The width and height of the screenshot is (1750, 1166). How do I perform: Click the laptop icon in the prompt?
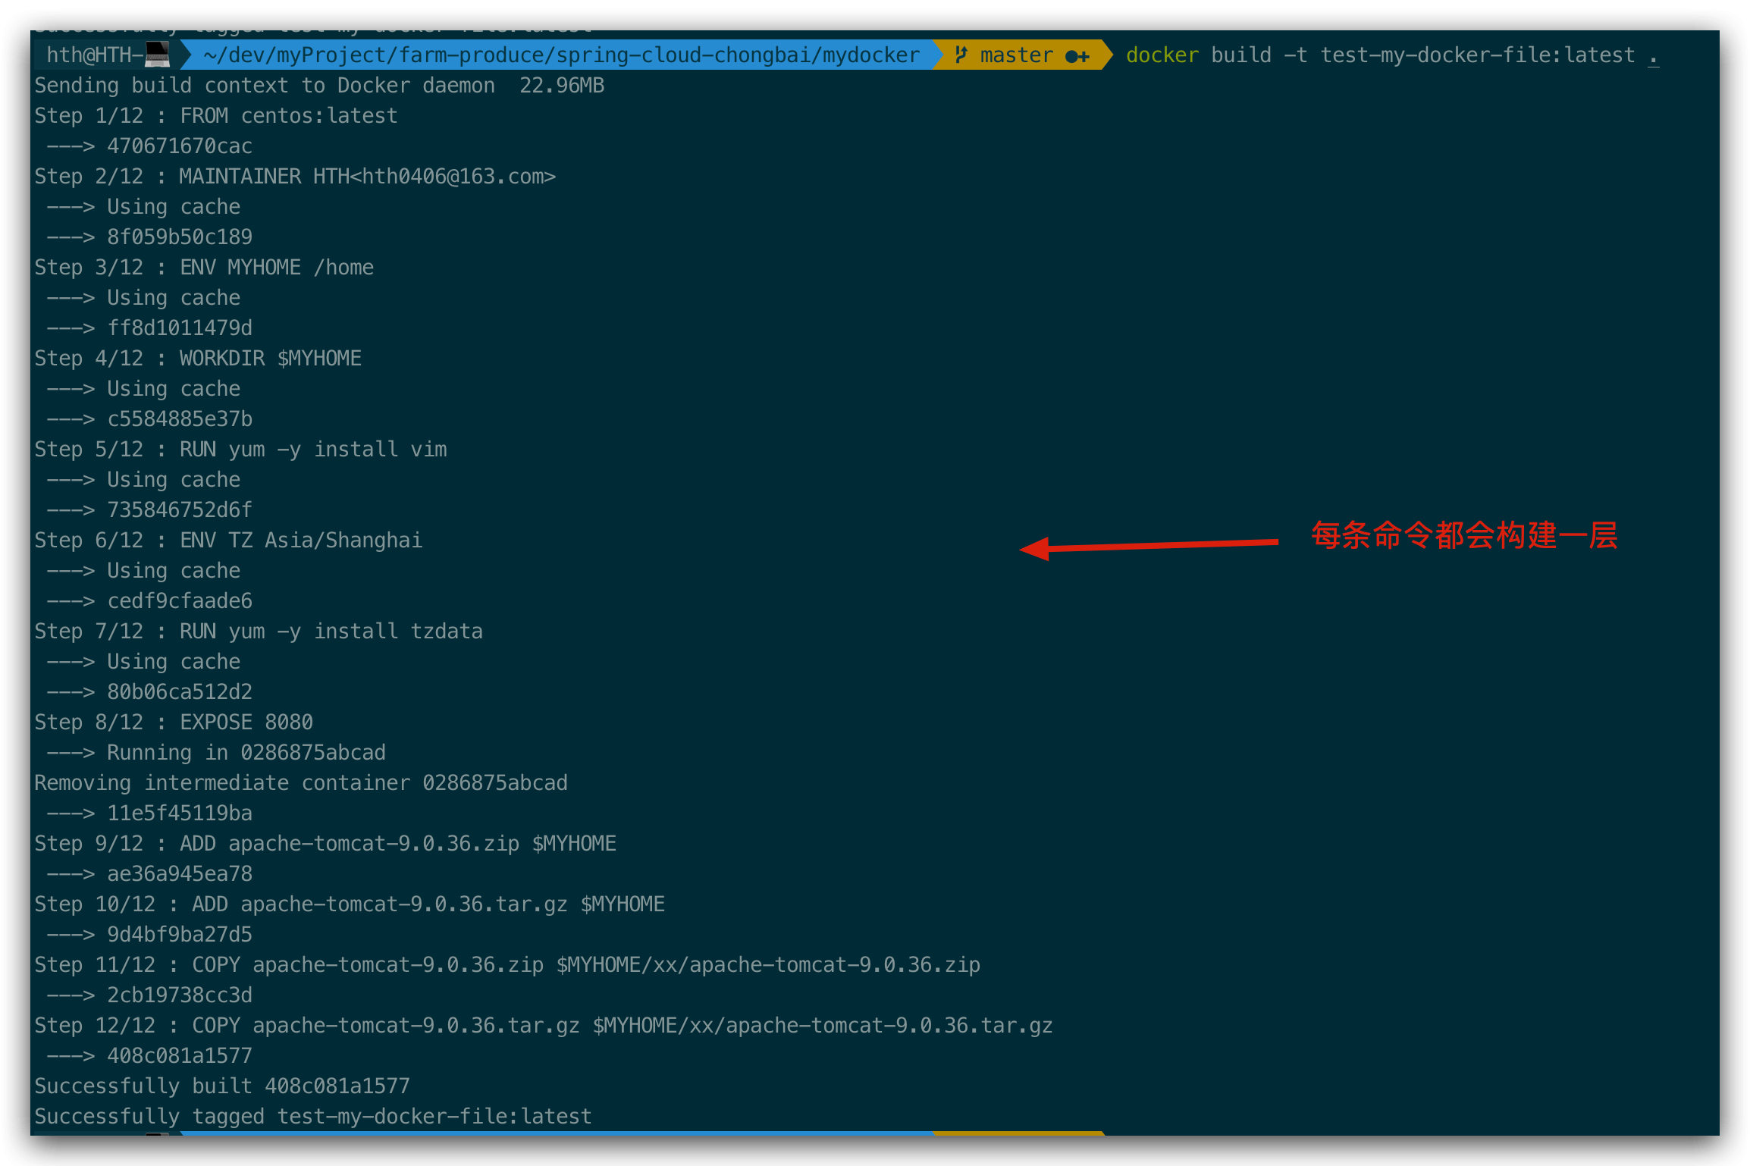[157, 55]
